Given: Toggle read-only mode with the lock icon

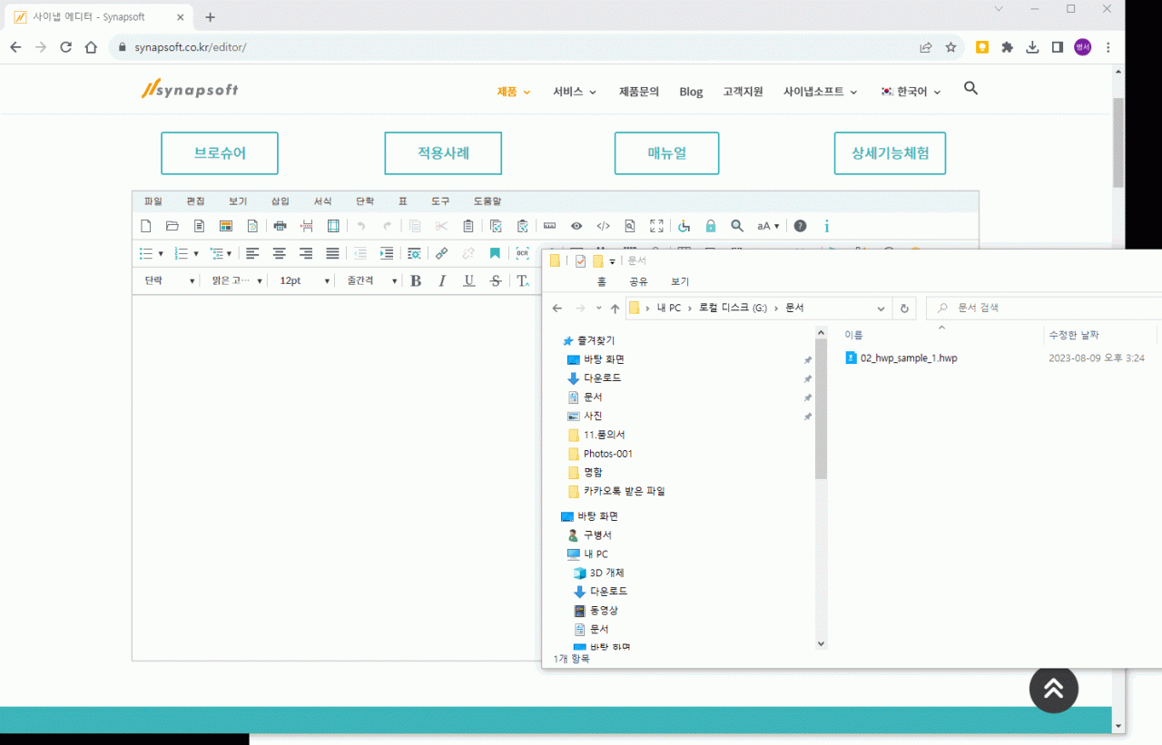Looking at the screenshot, I should tap(709, 226).
